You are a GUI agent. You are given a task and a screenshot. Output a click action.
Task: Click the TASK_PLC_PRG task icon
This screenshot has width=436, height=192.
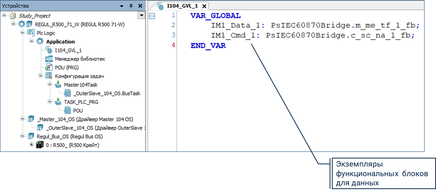58,102
